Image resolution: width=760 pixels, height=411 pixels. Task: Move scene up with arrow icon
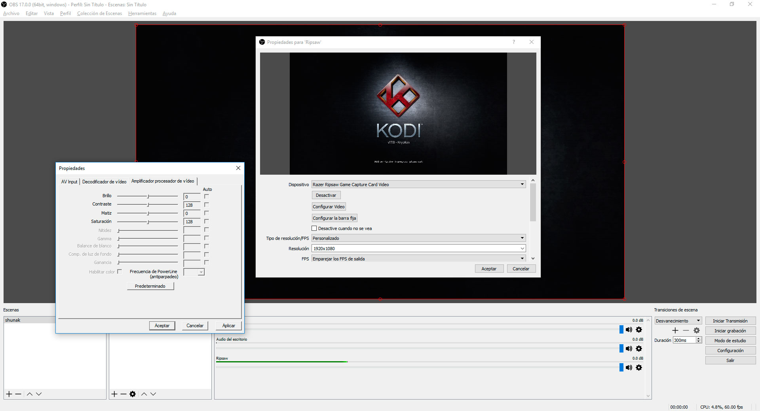[x=30, y=394]
